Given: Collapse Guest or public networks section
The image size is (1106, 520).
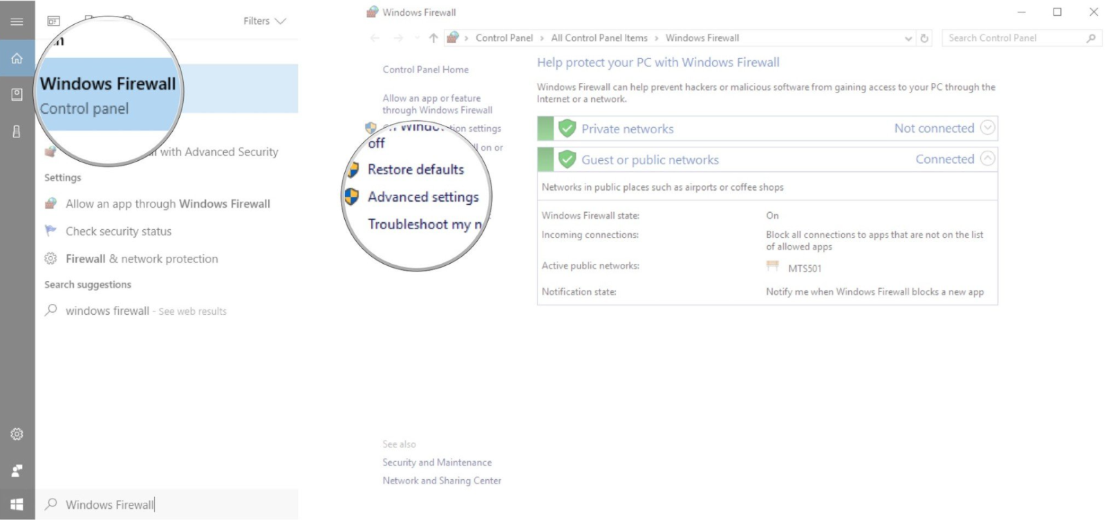Looking at the screenshot, I should (x=988, y=159).
